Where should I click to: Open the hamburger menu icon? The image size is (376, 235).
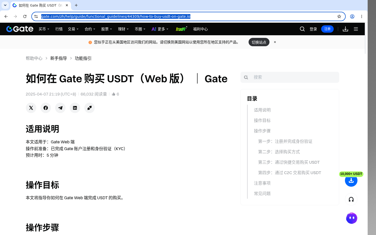[356, 29]
